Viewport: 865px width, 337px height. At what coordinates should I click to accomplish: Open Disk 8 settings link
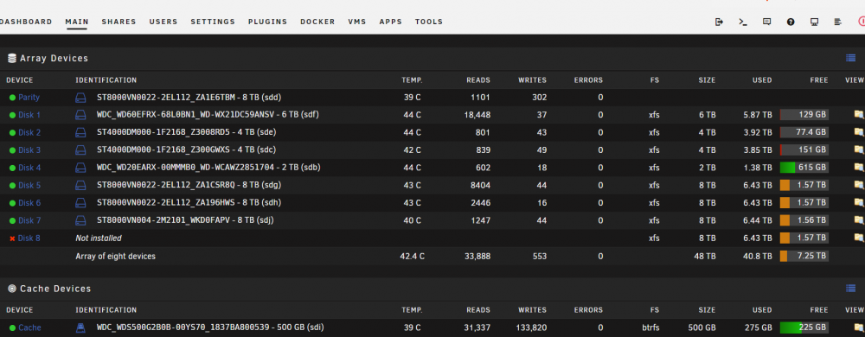tap(29, 238)
